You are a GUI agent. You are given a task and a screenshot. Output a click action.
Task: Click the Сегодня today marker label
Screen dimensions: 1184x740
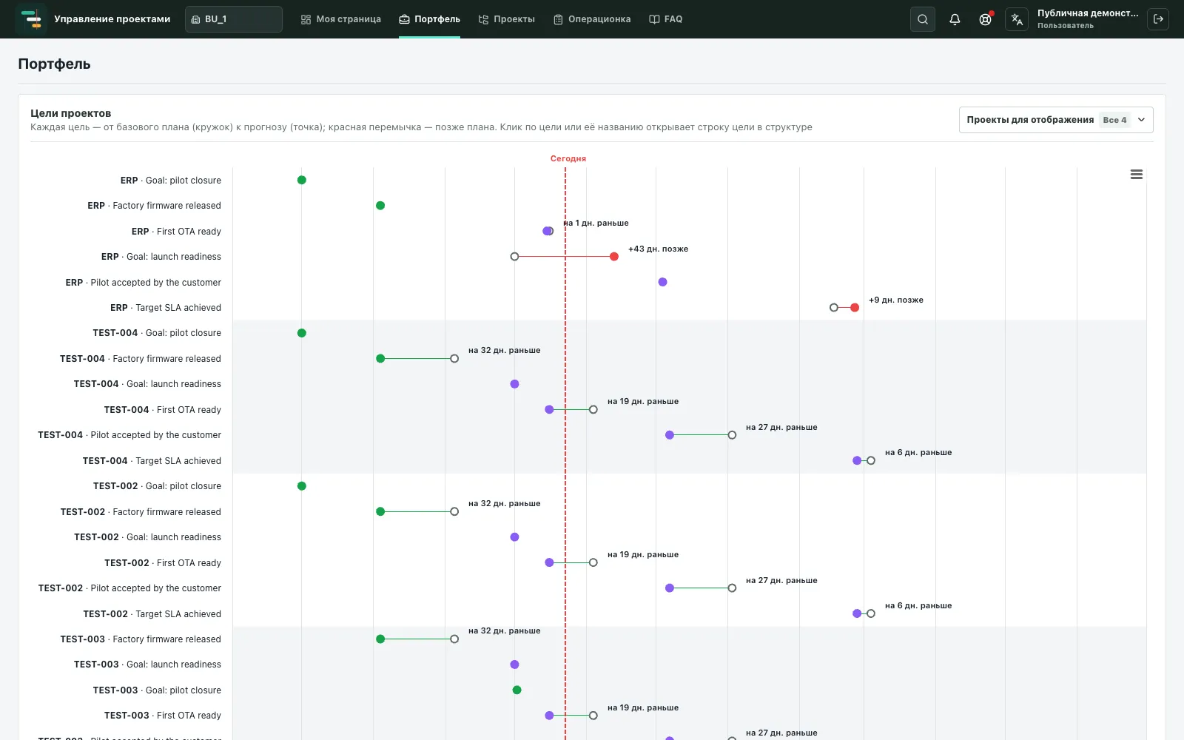(568, 158)
